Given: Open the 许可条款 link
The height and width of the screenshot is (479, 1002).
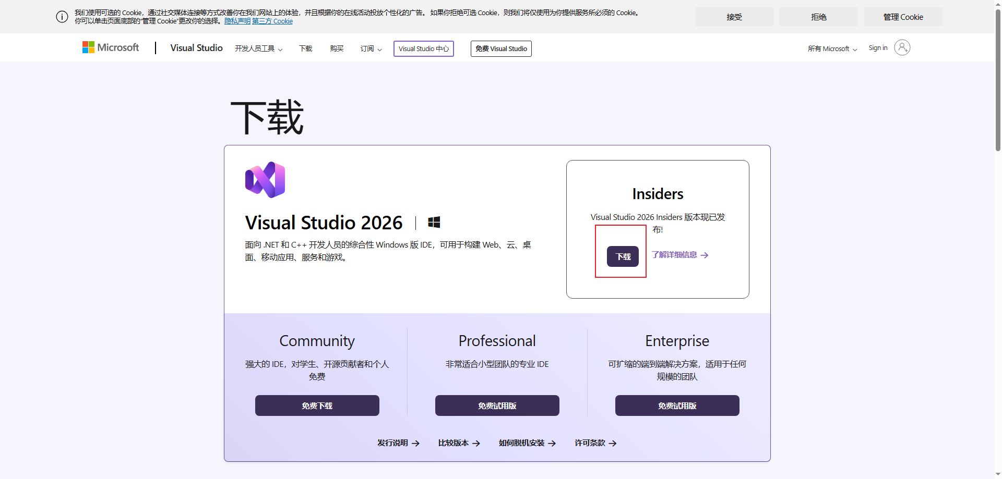Looking at the screenshot, I should 596,443.
